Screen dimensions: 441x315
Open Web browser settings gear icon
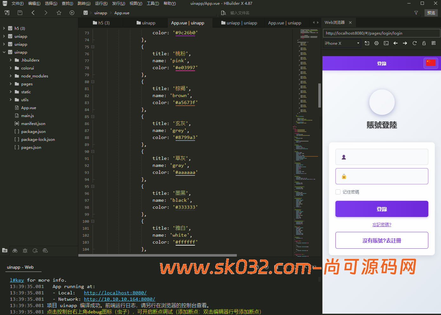376,43
